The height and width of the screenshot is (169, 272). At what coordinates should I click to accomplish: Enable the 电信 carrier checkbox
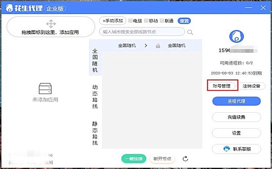[130, 21]
